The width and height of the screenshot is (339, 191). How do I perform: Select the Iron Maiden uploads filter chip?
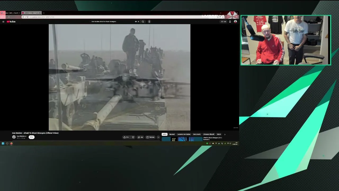[x=184, y=134]
